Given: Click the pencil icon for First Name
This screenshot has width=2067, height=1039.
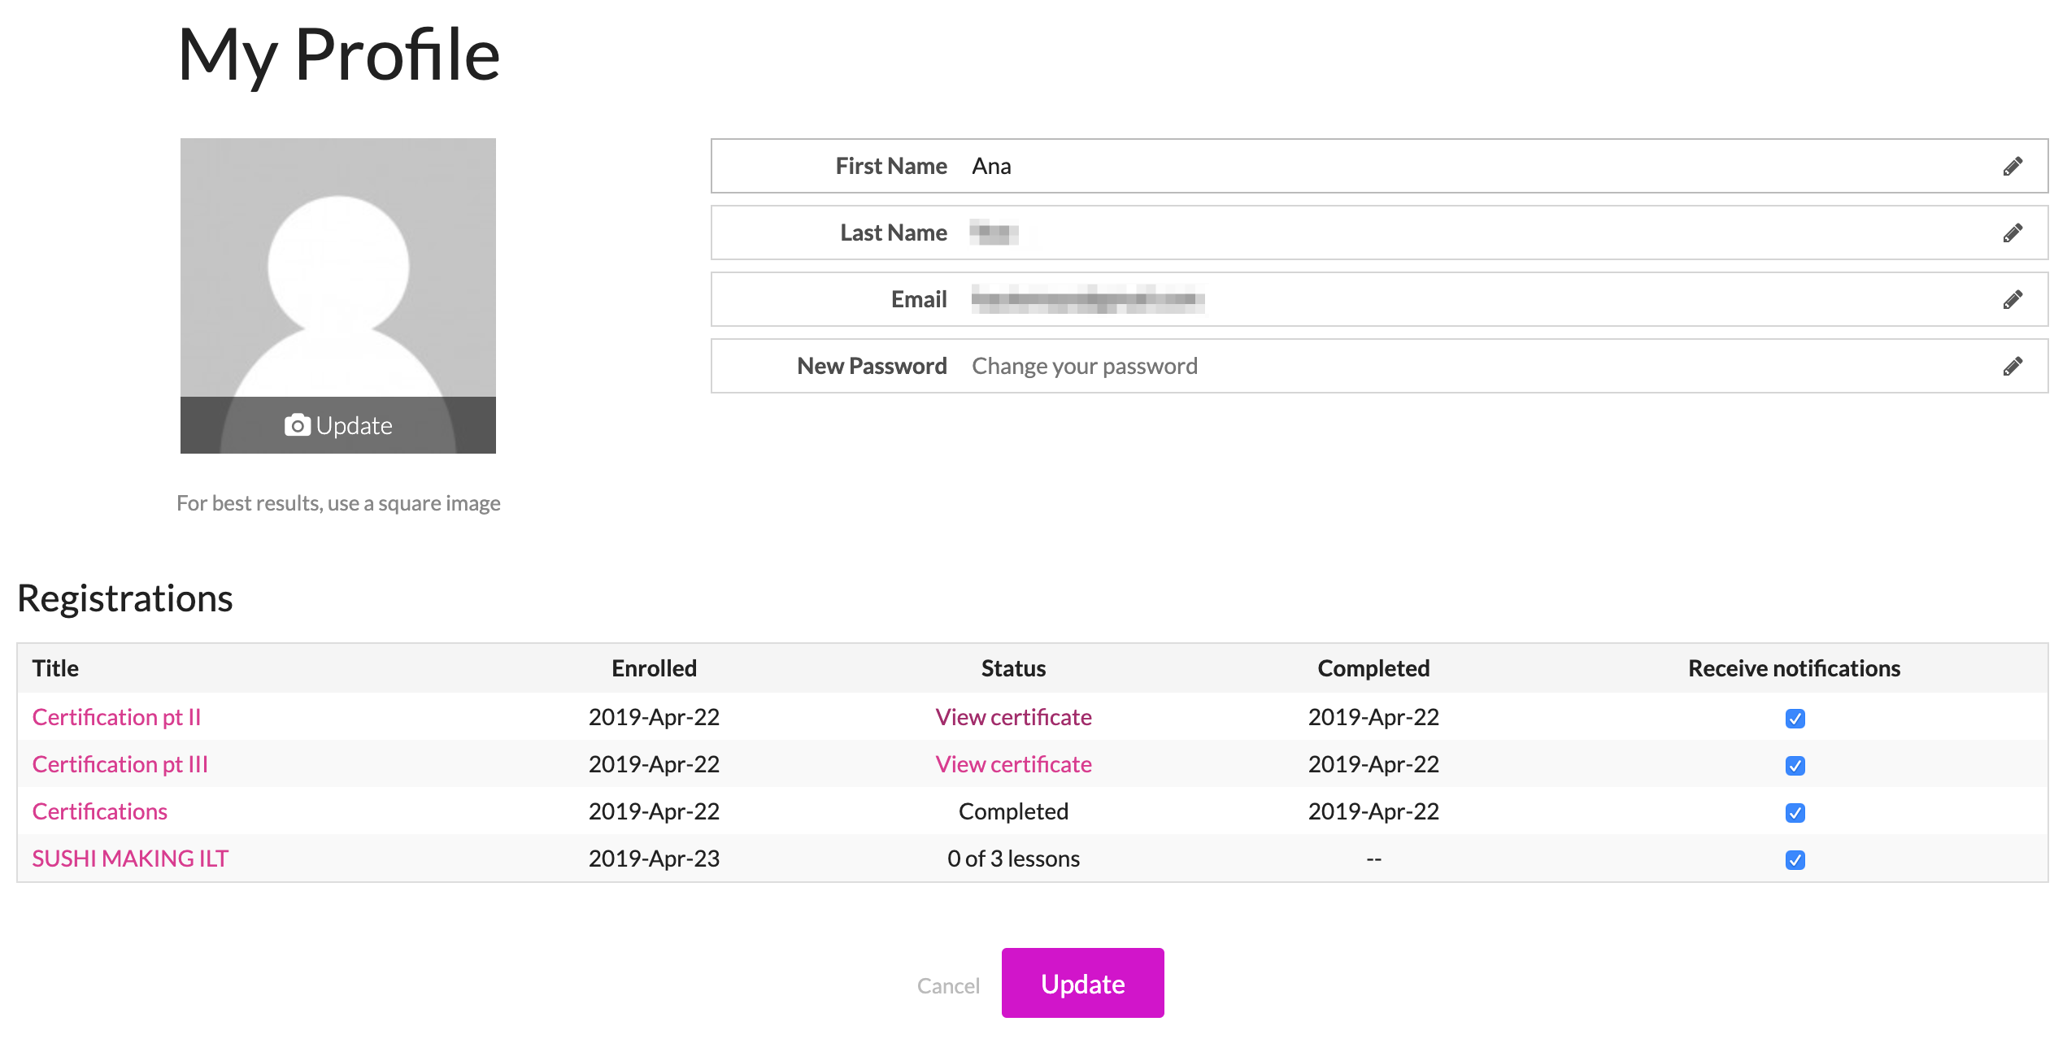Looking at the screenshot, I should [2013, 167].
